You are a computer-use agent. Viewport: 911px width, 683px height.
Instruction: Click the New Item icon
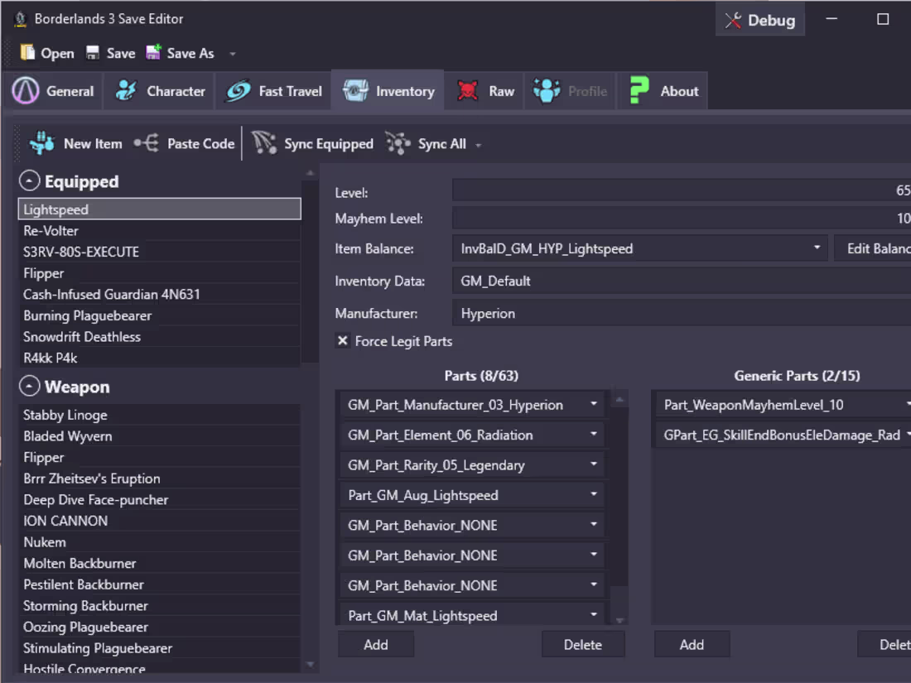(42, 143)
